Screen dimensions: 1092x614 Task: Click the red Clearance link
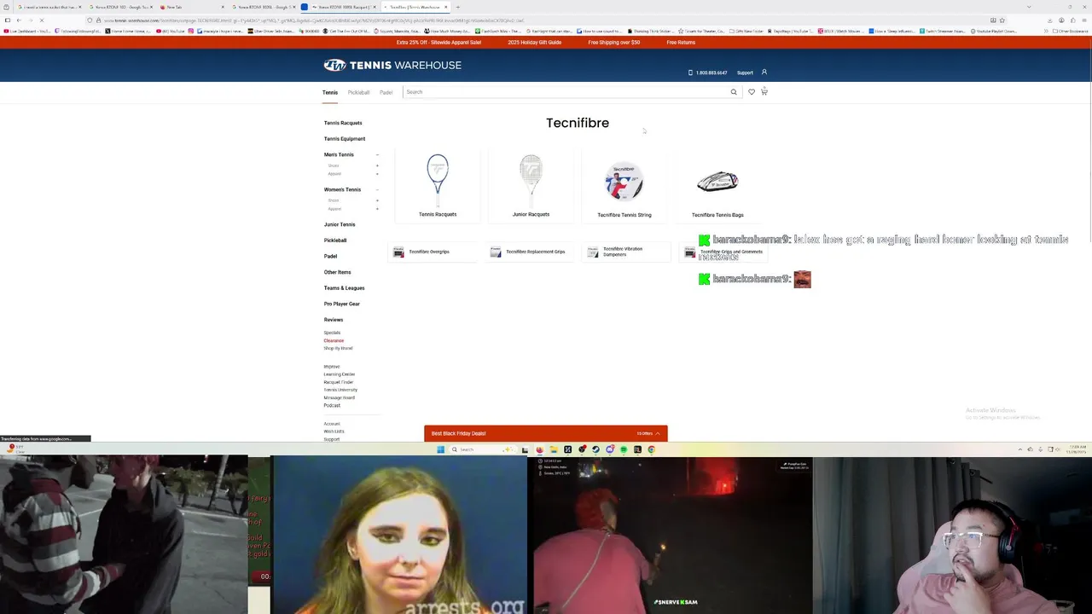pyautogui.click(x=334, y=340)
